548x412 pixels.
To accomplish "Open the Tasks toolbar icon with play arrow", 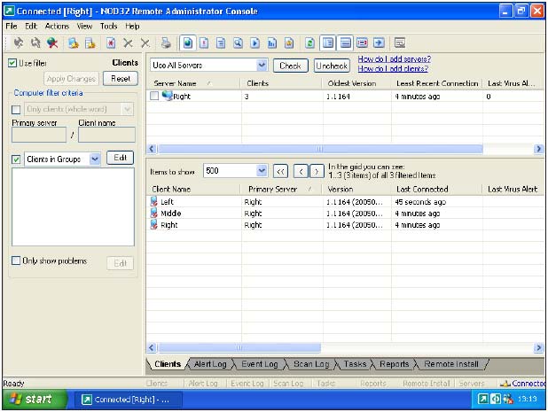I will tap(255, 43).
